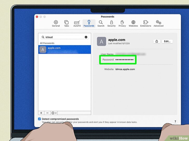Open the Extensions puzzle pane
Image resolution: width=189 pixels, height=141 pixels.
tap(146, 24)
